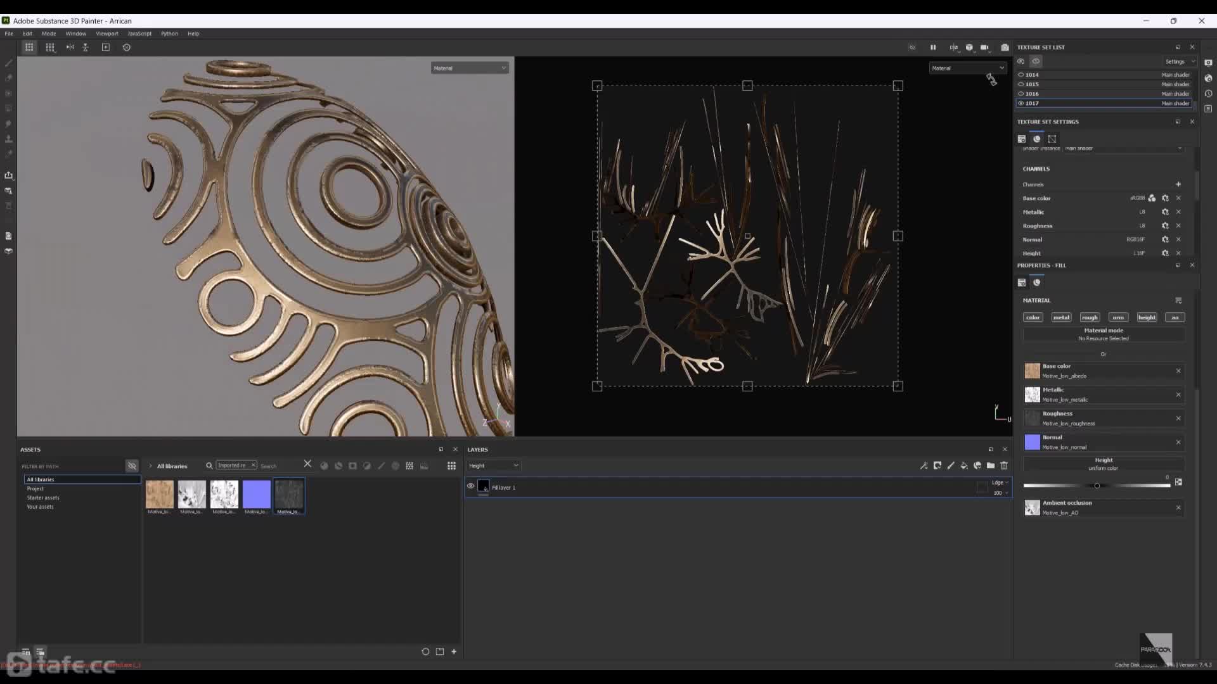Toggle visibility of texture set 1014
The width and height of the screenshot is (1217, 684).
coord(1021,75)
